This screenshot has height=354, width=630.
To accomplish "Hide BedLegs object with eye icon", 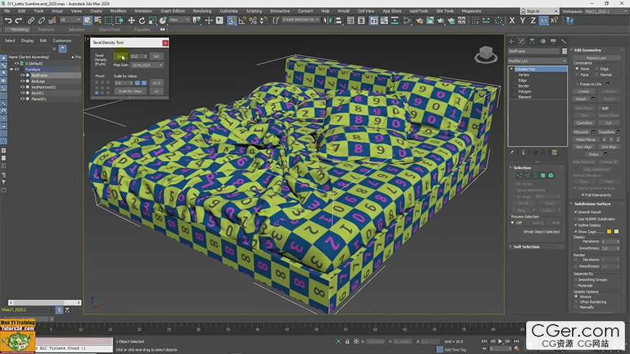I will [22, 81].
